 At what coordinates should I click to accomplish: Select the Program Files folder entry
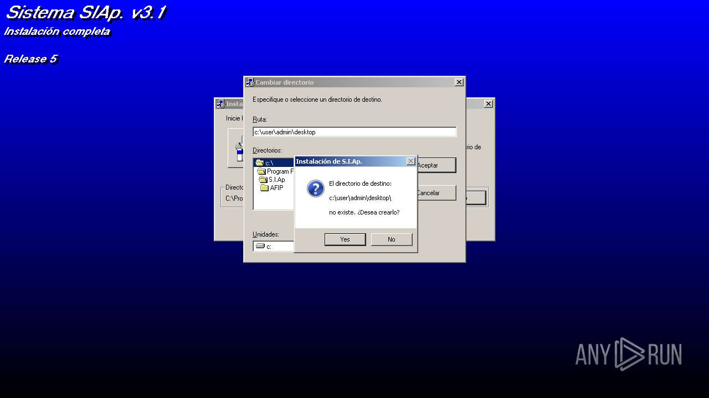tap(275, 171)
